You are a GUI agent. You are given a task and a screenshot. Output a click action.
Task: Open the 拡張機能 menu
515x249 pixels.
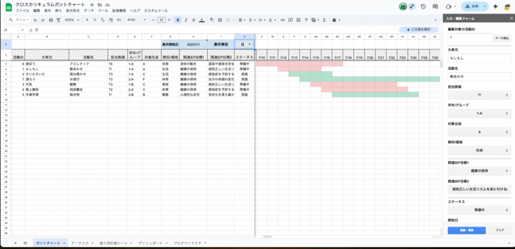119,11
